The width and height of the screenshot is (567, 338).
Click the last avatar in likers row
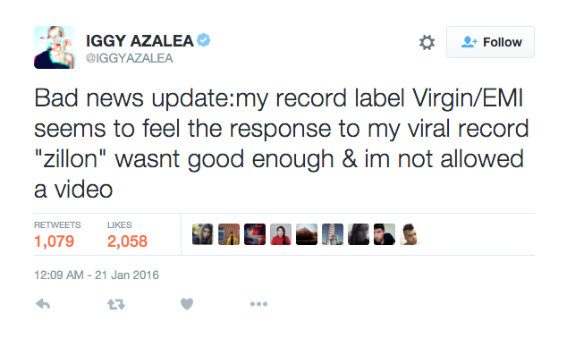click(410, 234)
